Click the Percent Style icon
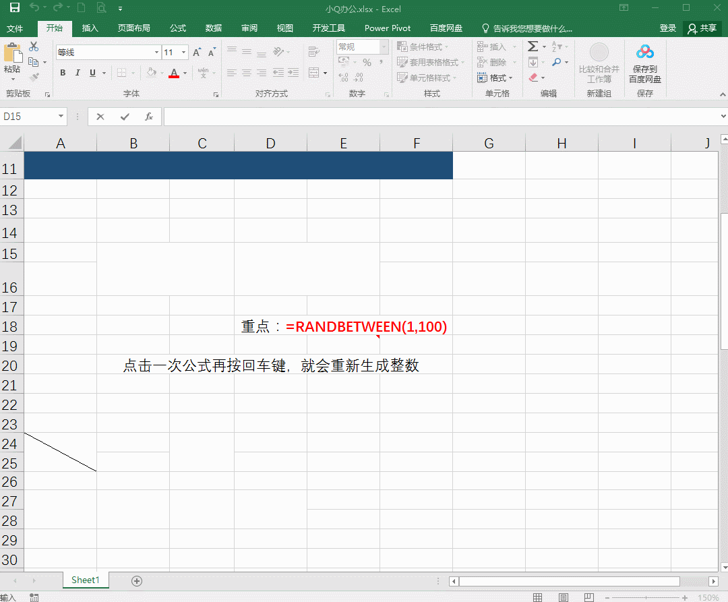 pyautogui.click(x=367, y=62)
